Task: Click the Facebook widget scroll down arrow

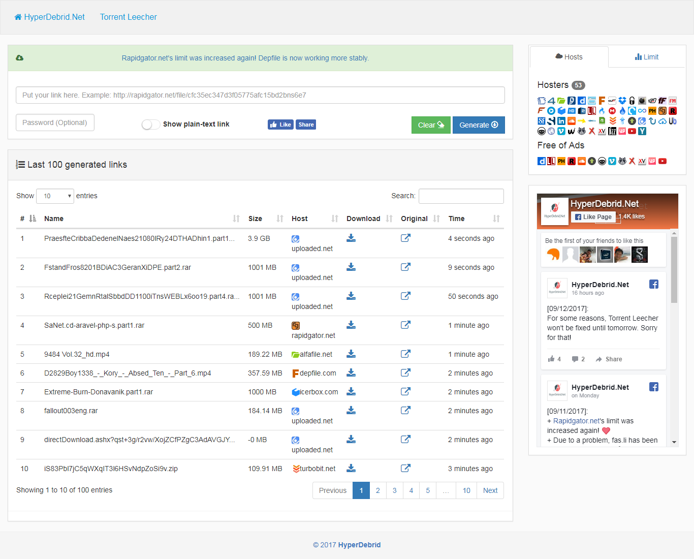Action: point(674,442)
